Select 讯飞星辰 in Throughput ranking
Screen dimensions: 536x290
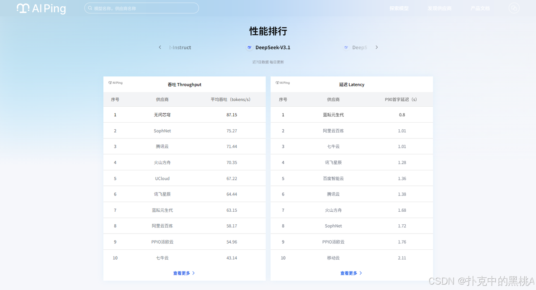(x=162, y=194)
